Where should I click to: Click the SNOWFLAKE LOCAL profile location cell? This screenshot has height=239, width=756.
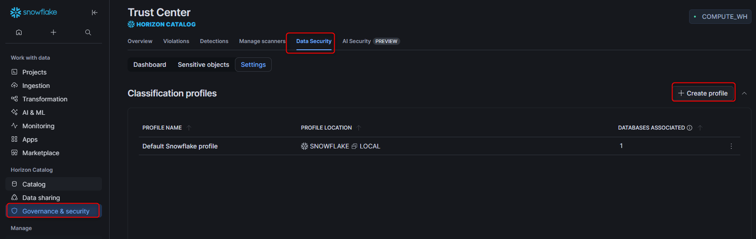click(340, 146)
